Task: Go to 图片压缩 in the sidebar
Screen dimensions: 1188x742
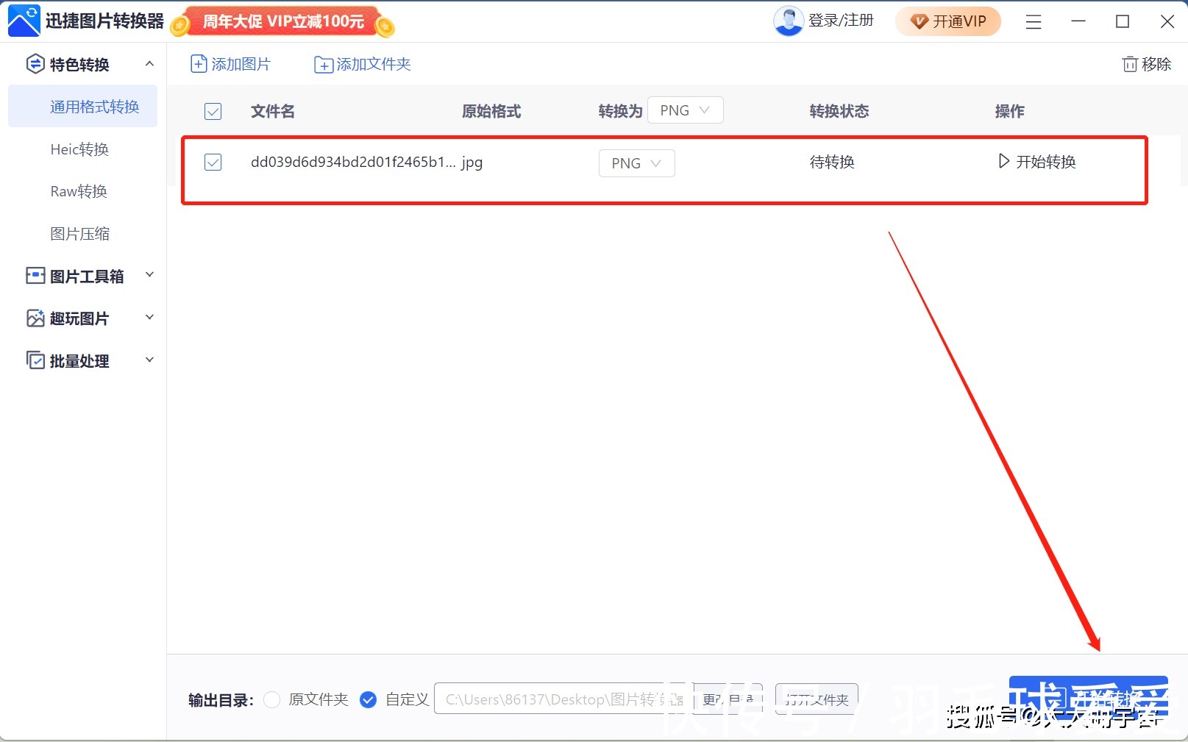Action: pyautogui.click(x=79, y=234)
